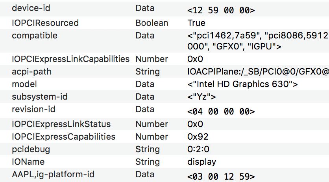The height and width of the screenshot is (182, 329).
Task: Click the IOPCIExpressCapabilities property name
Action: [x=64, y=136]
